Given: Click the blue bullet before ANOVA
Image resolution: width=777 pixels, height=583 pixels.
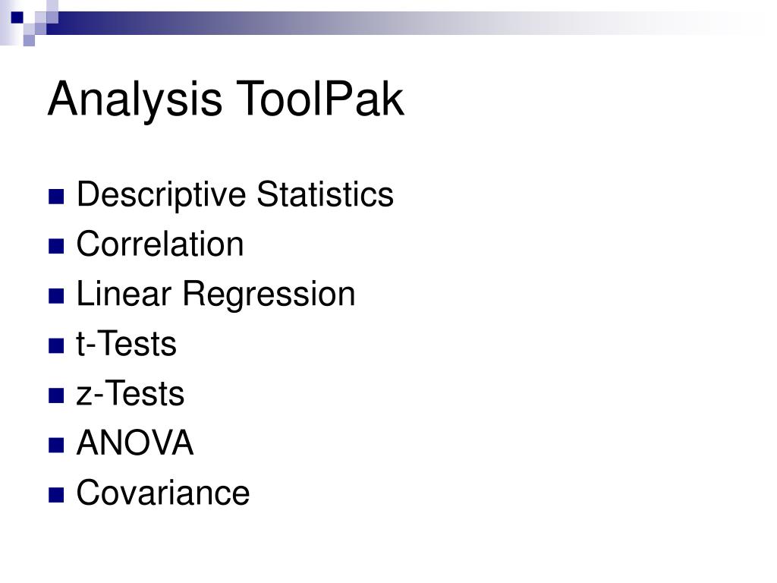Looking at the screenshot, I should [x=56, y=445].
